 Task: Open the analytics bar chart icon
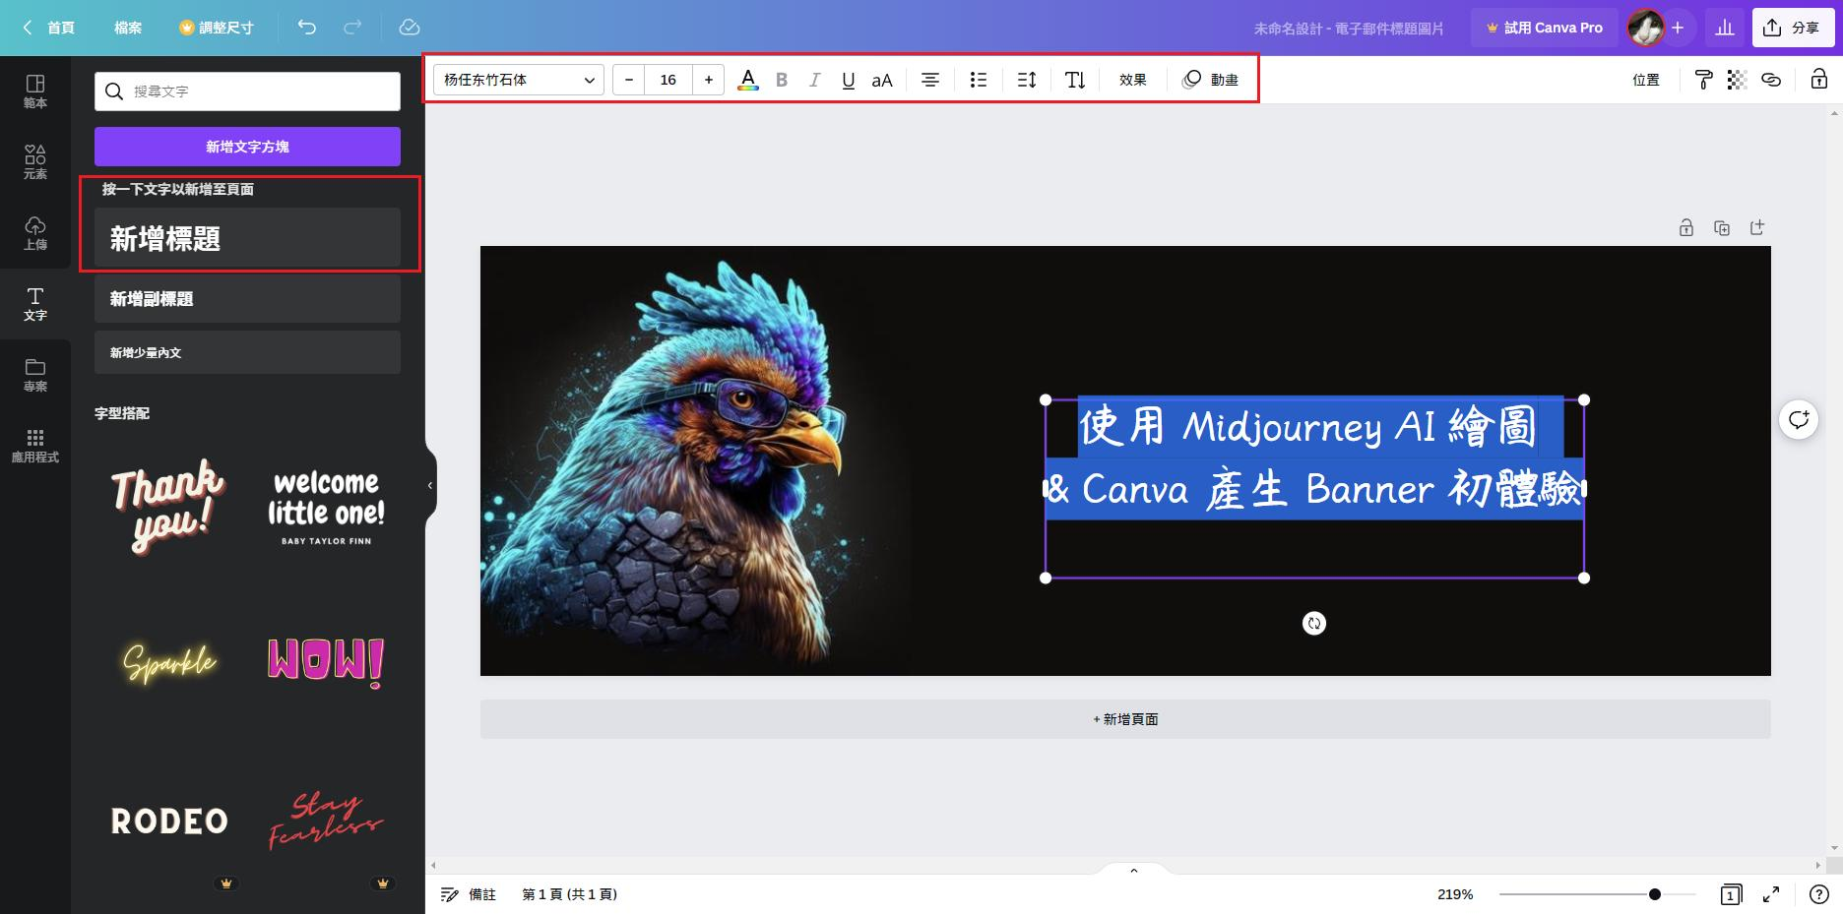(x=1725, y=28)
